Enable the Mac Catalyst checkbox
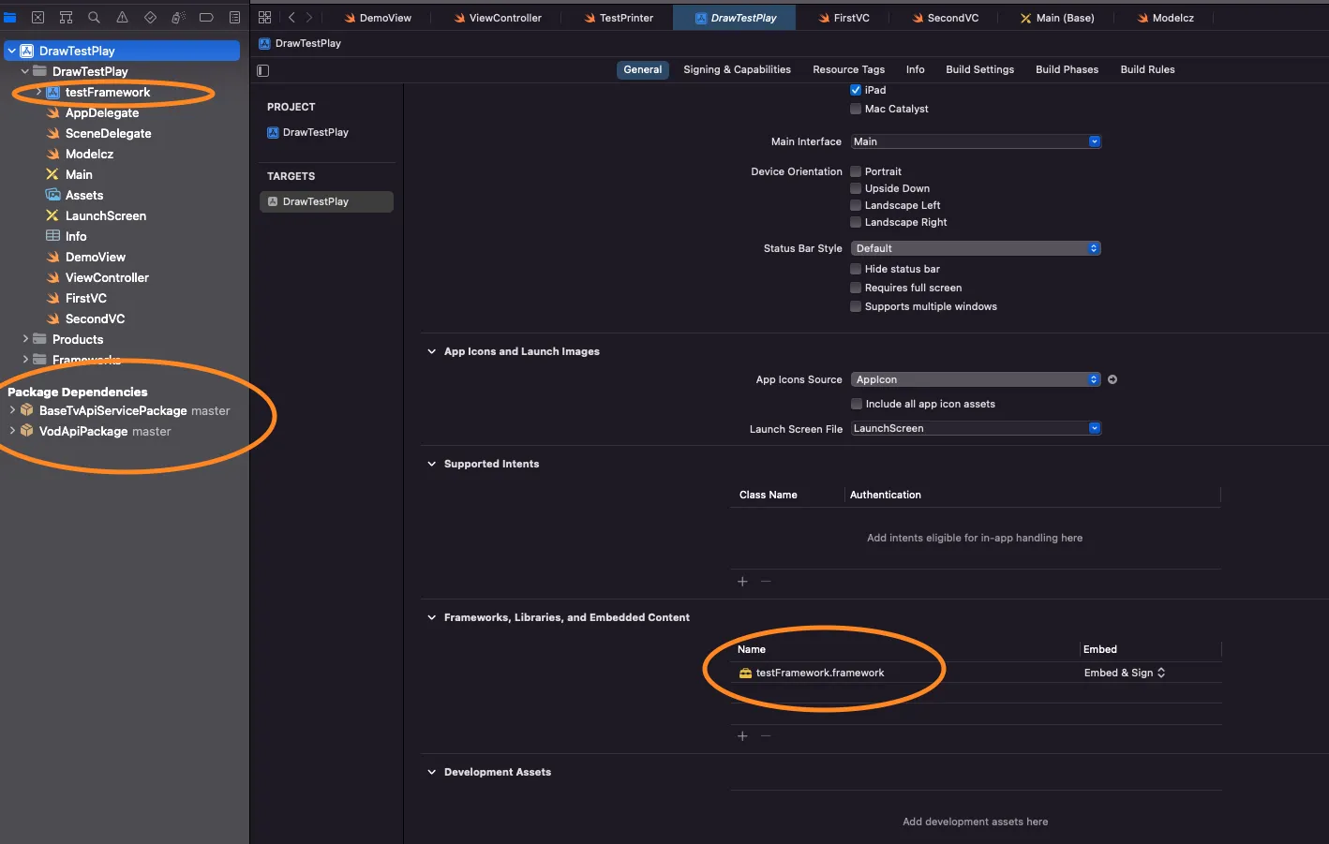Viewport: 1329px width, 844px height. pos(856,109)
